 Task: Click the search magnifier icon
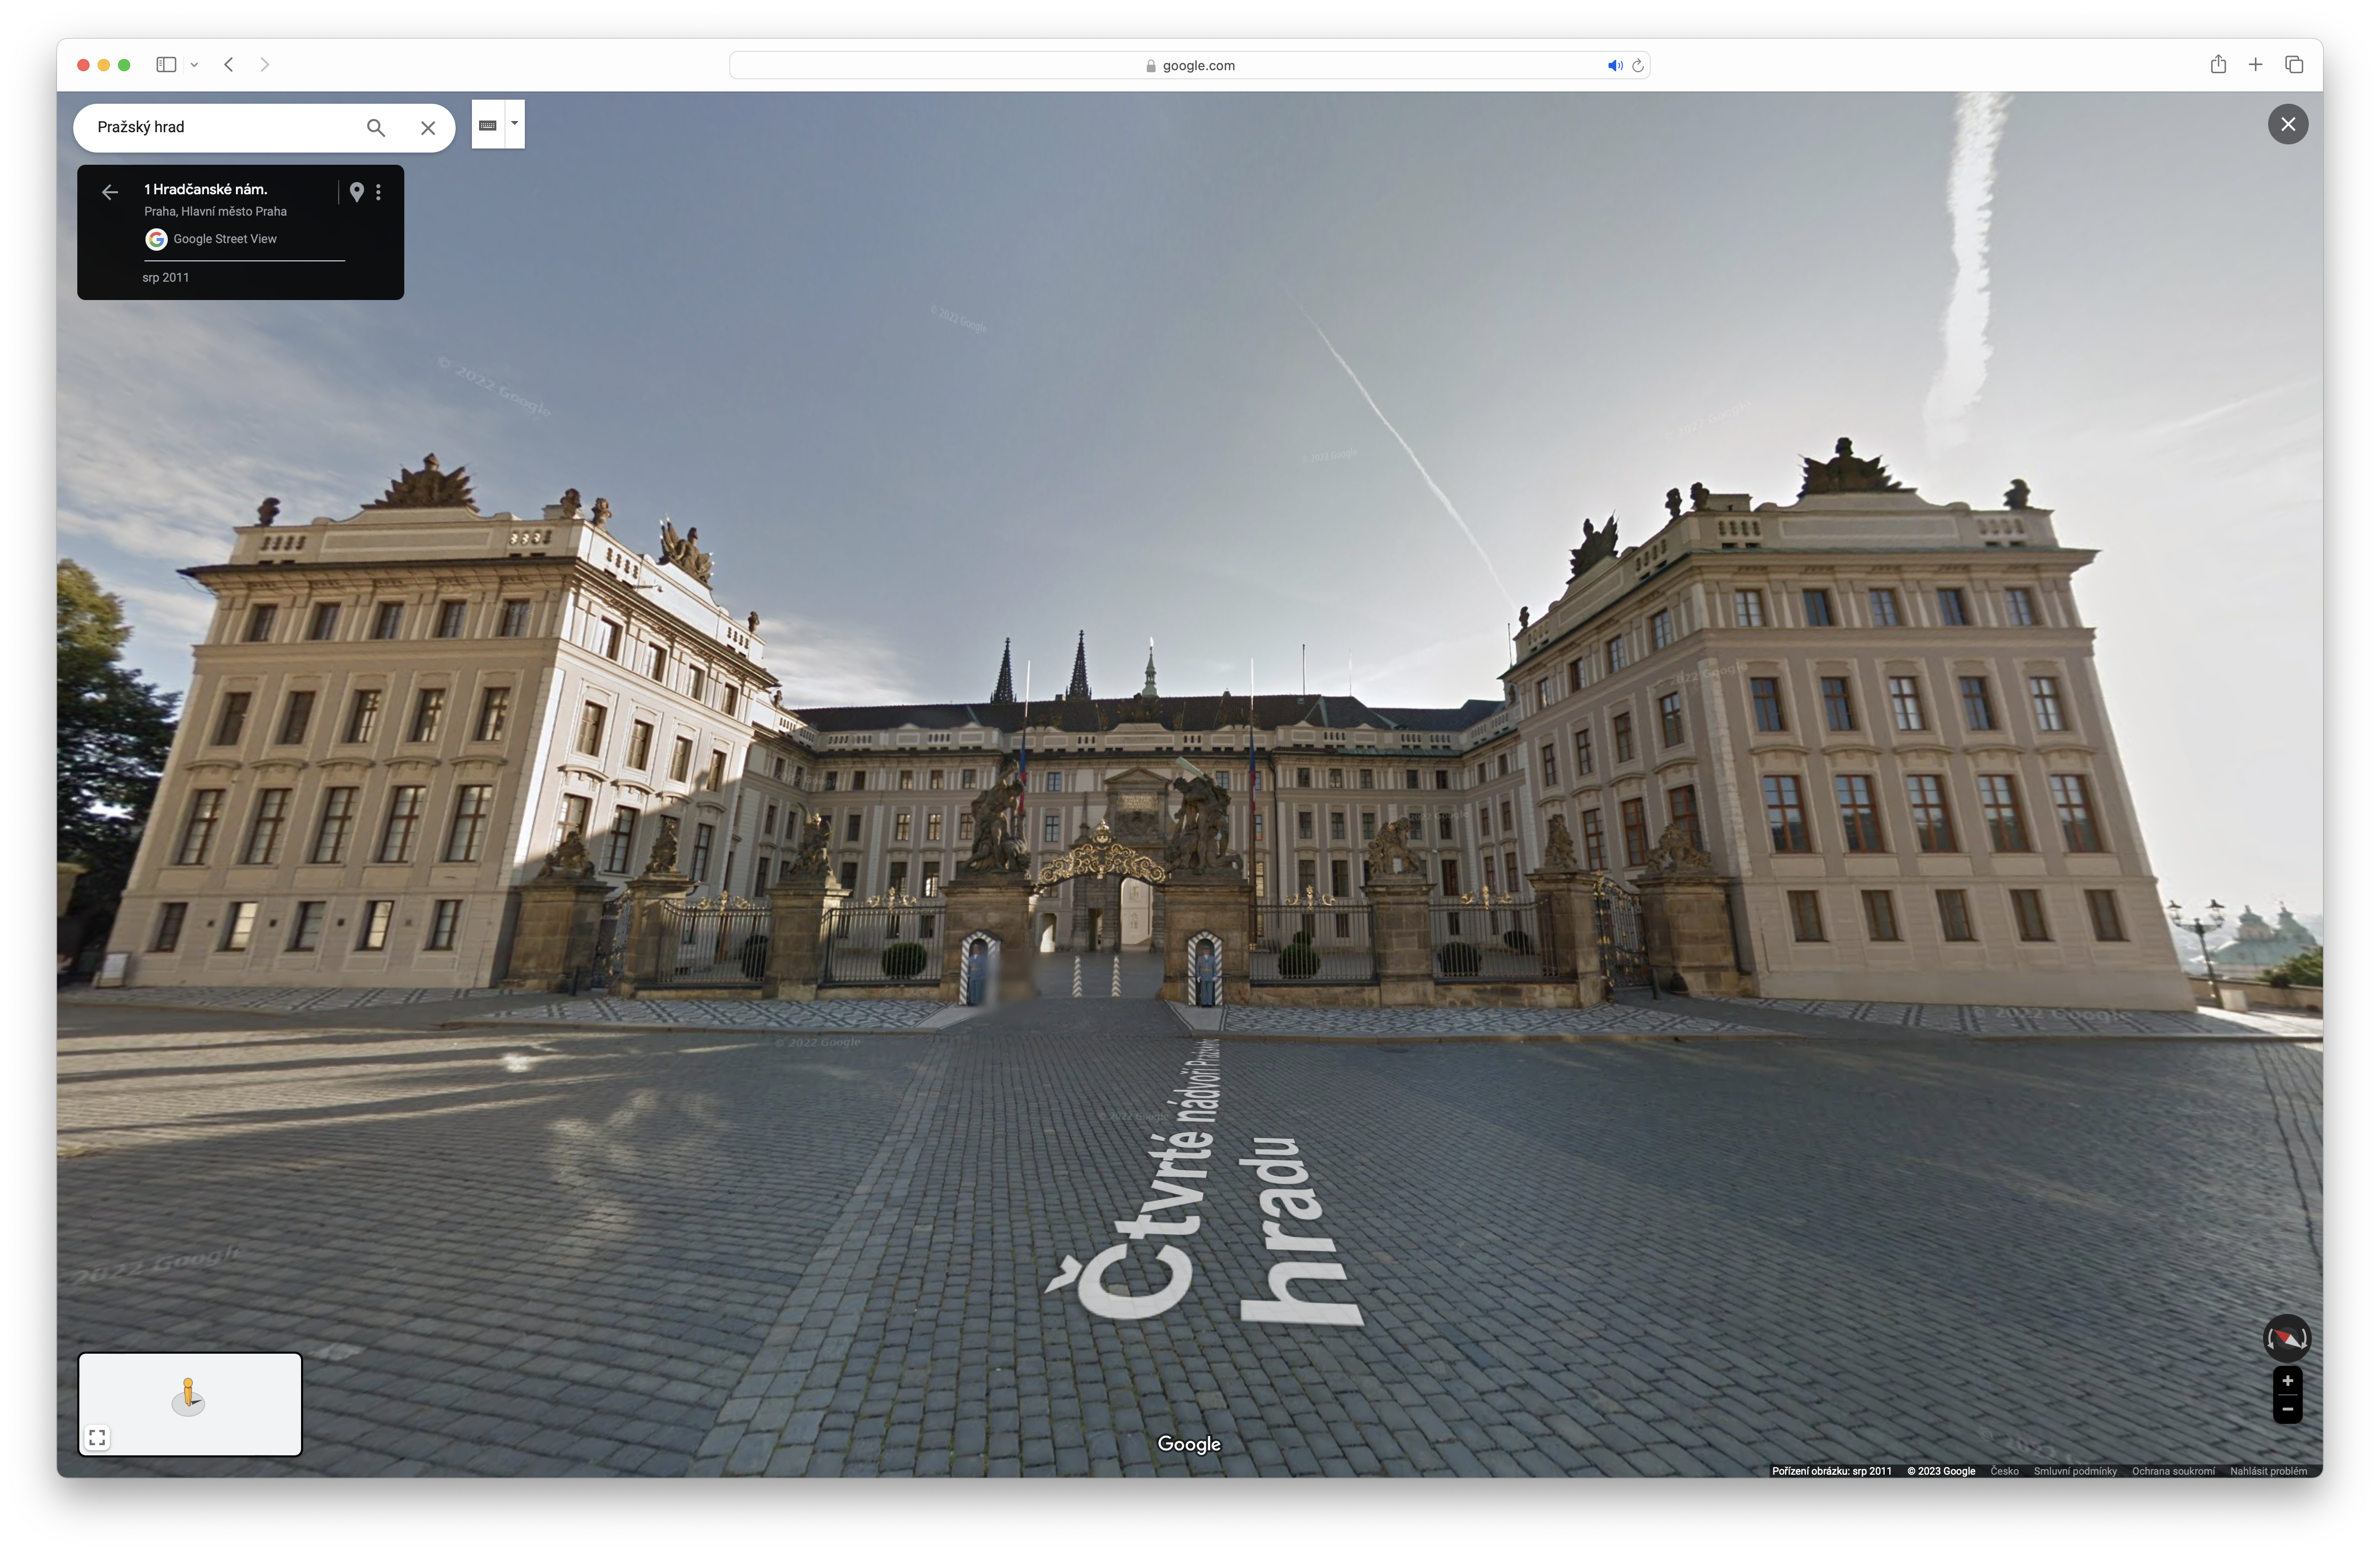tap(376, 128)
